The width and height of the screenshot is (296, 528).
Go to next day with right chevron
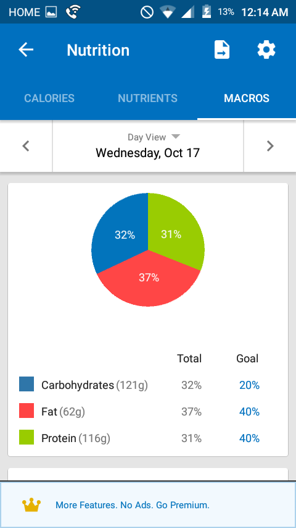click(x=270, y=146)
